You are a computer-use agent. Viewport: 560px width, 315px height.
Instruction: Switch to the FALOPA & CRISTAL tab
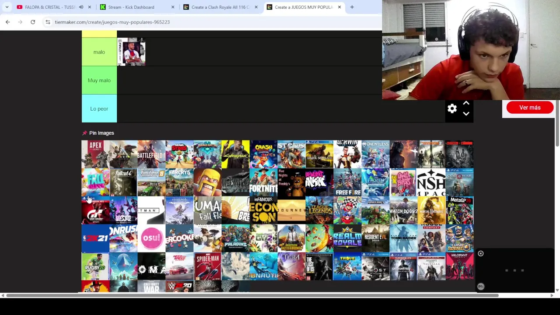[49, 7]
